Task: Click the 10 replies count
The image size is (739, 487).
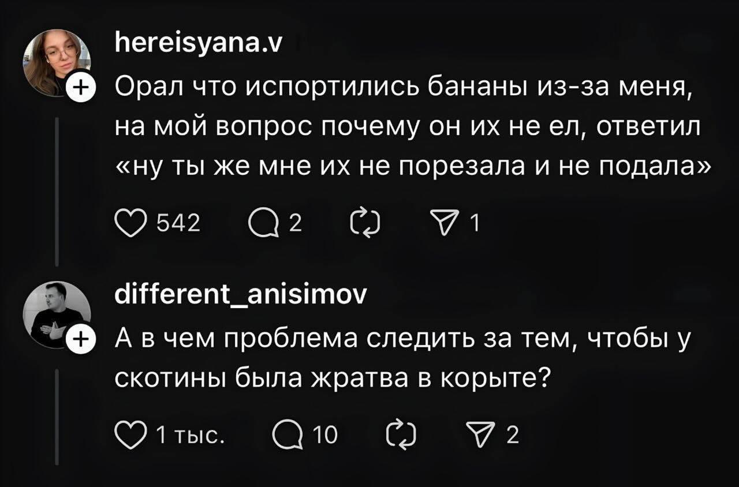Action: pyautogui.click(x=327, y=434)
